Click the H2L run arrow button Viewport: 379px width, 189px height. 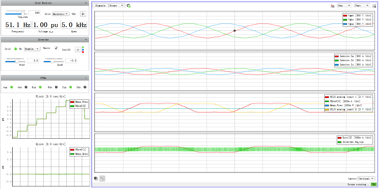pyautogui.click(x=83, y=14)
